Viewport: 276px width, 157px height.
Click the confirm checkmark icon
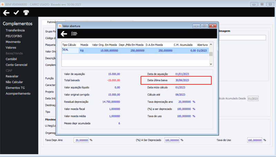coord(16,12)
